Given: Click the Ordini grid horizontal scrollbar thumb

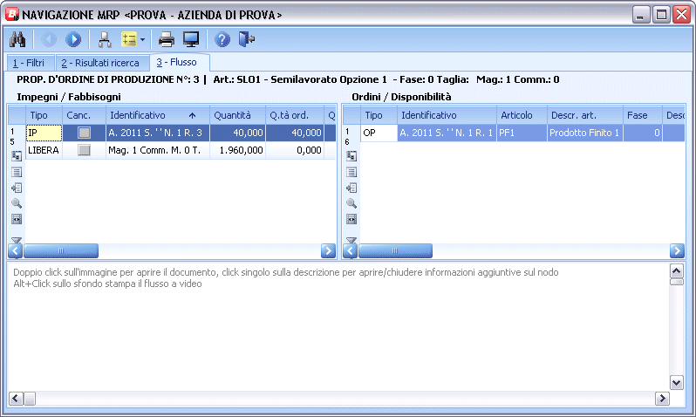Looking at the screenshot, I should (395, 251).
